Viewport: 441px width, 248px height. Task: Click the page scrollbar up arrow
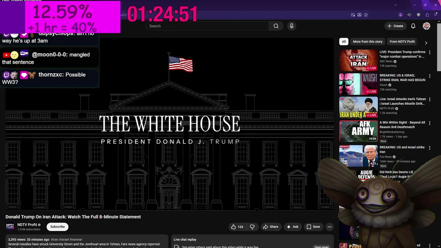click(x=439, y=22)
